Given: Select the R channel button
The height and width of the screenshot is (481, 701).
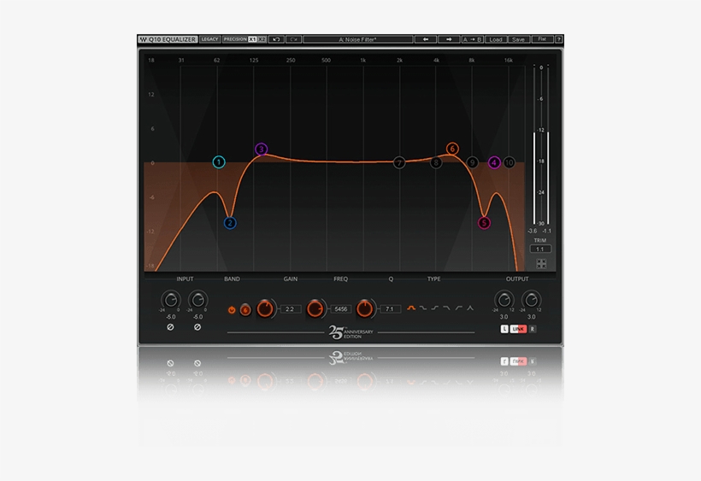Looking at the screenshot, I should [x=532, y=329].
